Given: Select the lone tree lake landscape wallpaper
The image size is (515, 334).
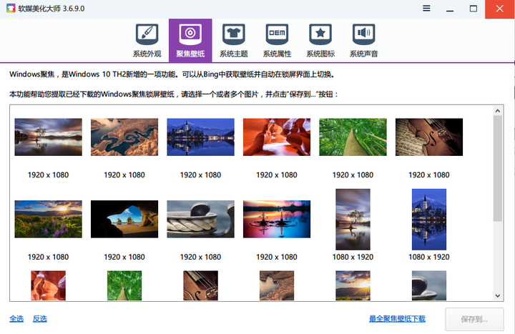Looking at the screenshot, I should point(49,137).
